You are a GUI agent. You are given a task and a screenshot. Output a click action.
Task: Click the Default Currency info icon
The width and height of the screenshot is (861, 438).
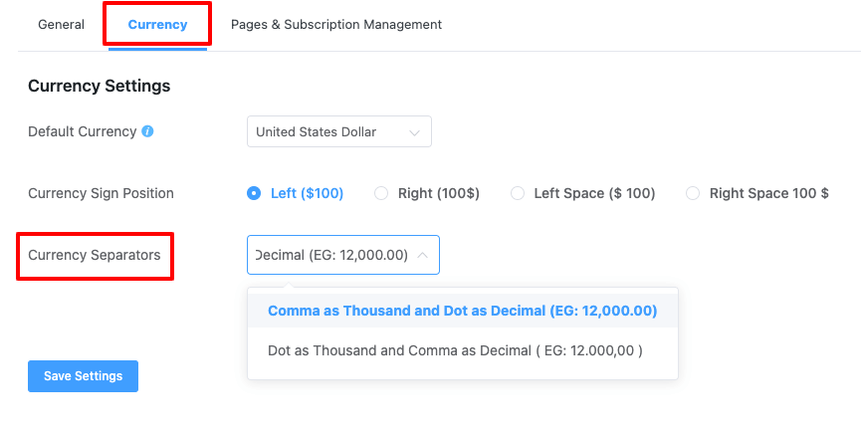(x=147, y=131)
